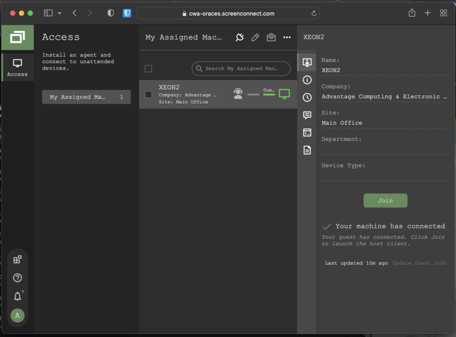Show Safari tab overview grid icon

point(444,13)
